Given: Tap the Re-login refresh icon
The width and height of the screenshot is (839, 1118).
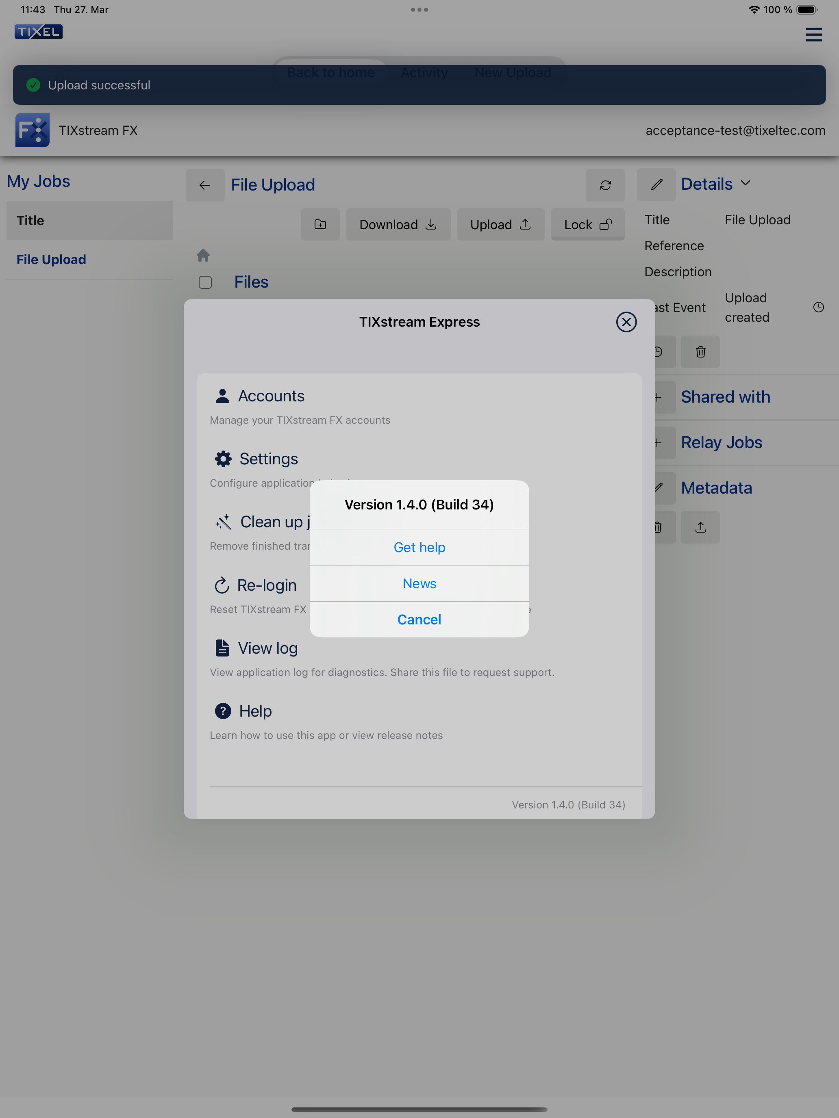Looking at the screenshot, I should click(x=222, y=585).
